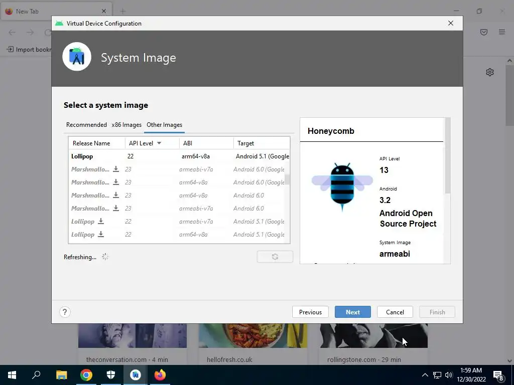The width and height of the screenshot is (514, 385).
Task: Select the Other Images tab
Action: [164, 125]
